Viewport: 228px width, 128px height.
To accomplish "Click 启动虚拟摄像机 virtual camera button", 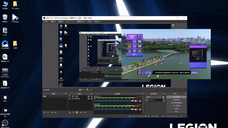I will click(x=176, y=103).
